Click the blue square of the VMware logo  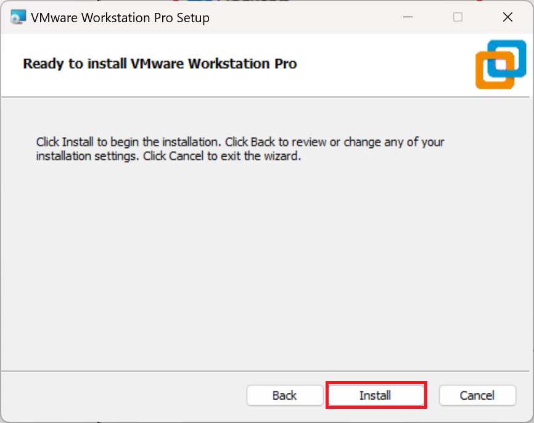click(x=507, y=59)
